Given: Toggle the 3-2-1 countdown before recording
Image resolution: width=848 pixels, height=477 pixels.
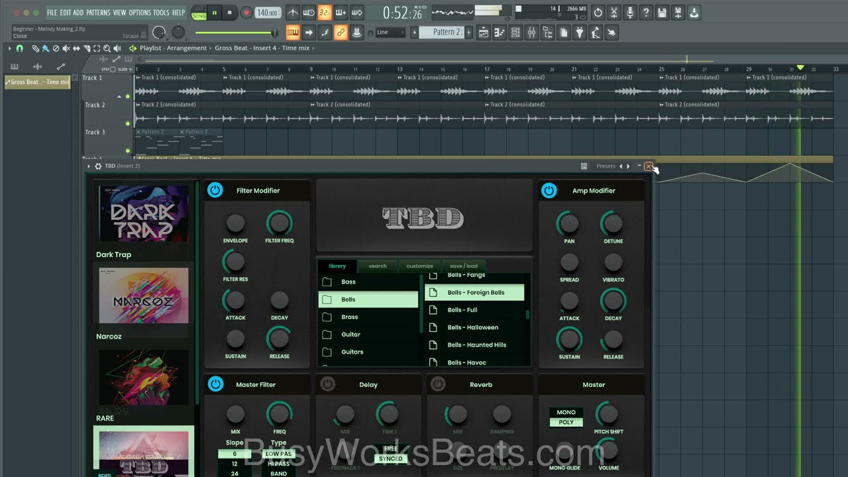Looking at the screenshot, I should coord(325,13).
